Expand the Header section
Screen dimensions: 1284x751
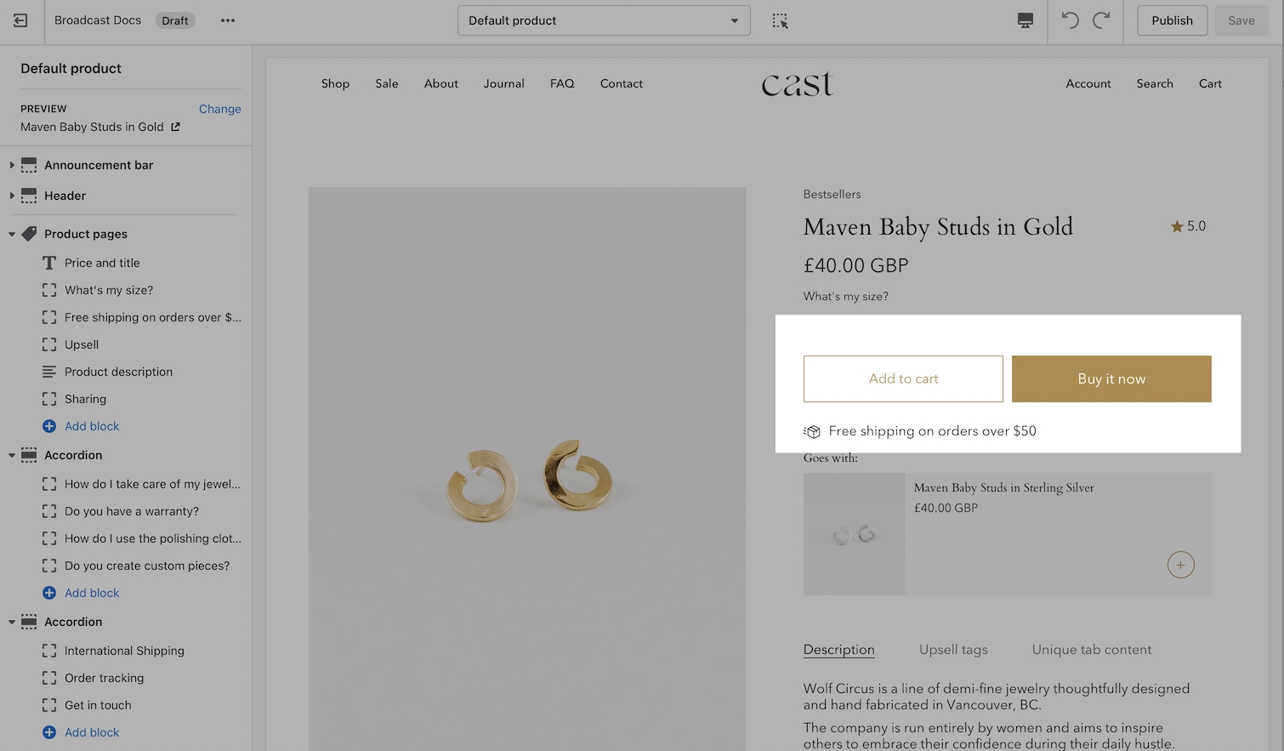(12, 196)
